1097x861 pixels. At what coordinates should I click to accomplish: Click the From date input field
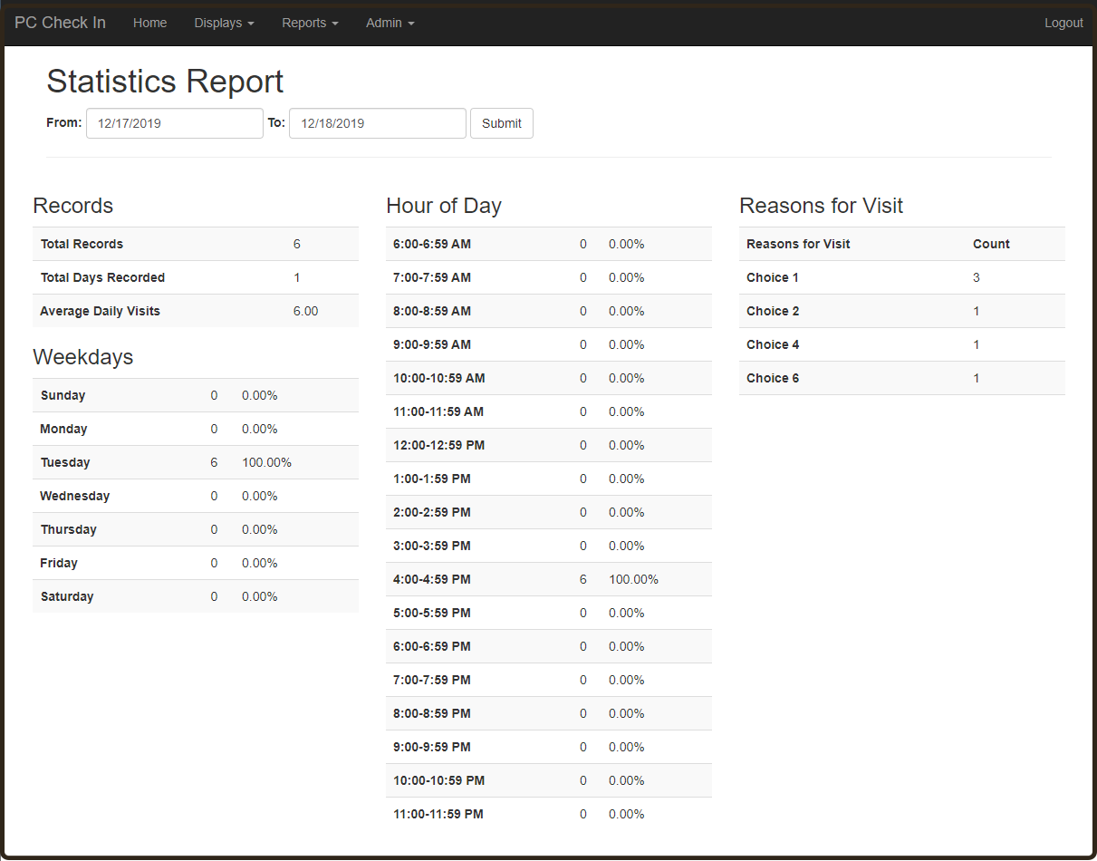[x=174, y=123]
